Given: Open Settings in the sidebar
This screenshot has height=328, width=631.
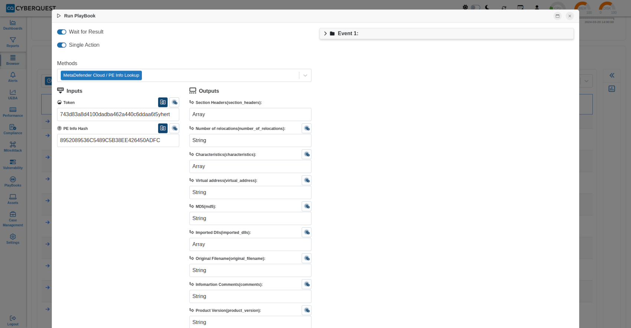Looking at the screenshot, I should (x=13, y=239).
